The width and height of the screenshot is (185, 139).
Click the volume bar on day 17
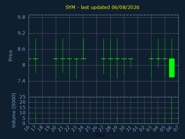tap(36, 119)
